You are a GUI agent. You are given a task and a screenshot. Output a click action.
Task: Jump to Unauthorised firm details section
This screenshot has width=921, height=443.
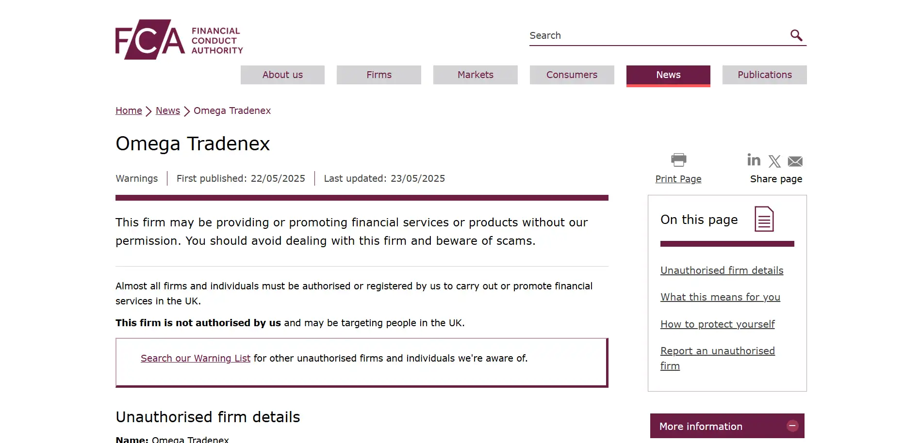point(722,270)
